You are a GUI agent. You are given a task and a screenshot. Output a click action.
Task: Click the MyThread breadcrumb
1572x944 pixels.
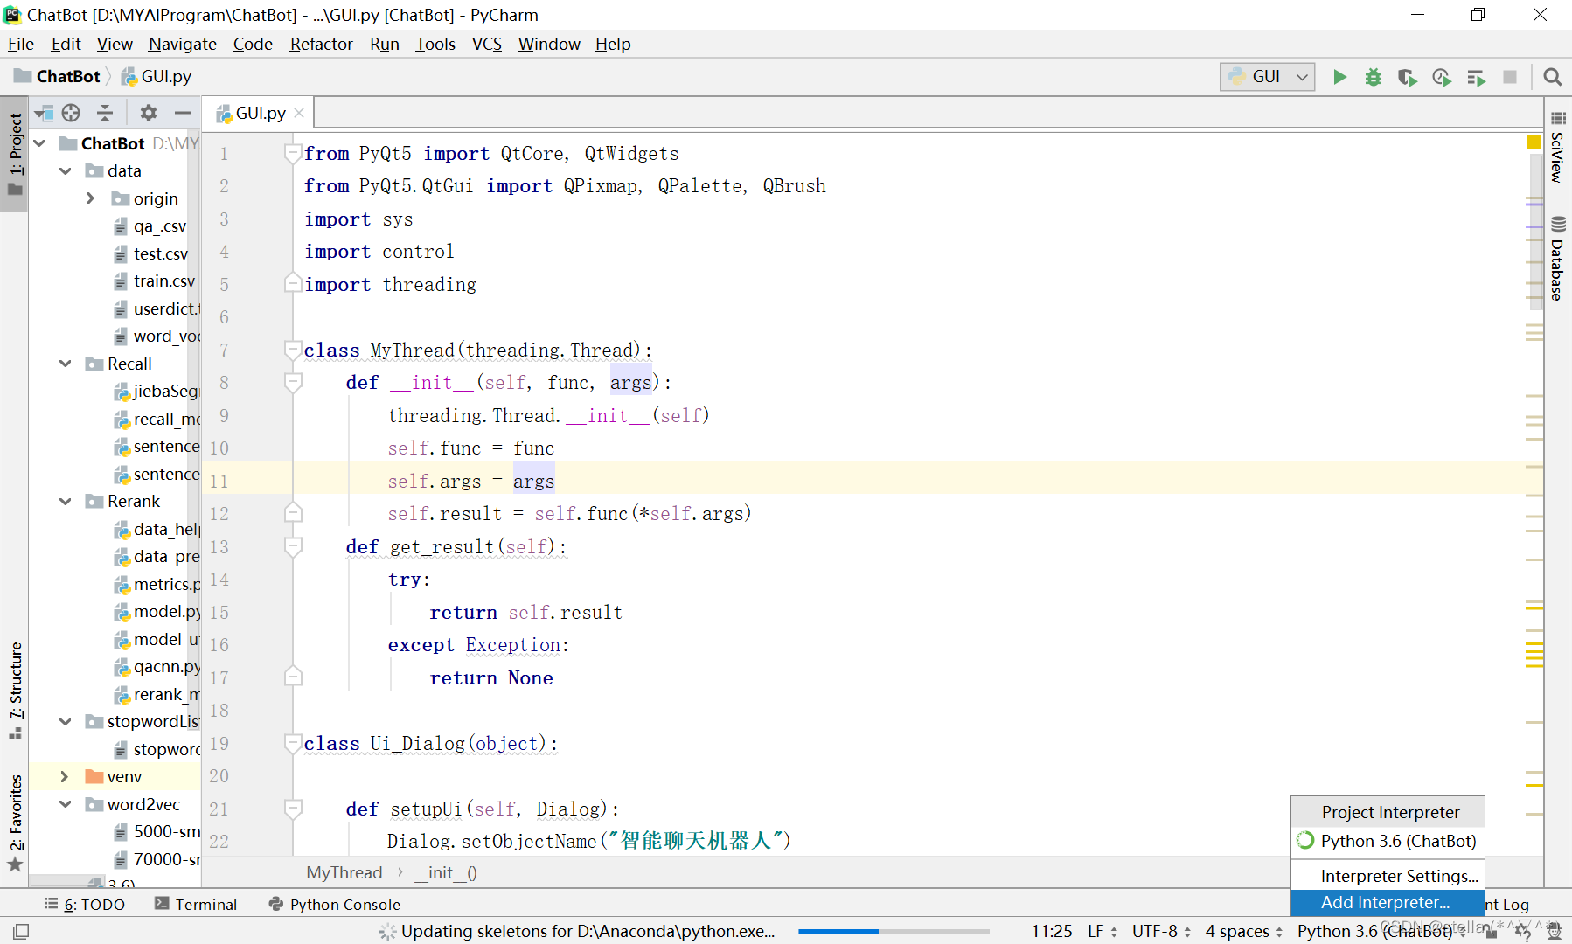(344, 872)
